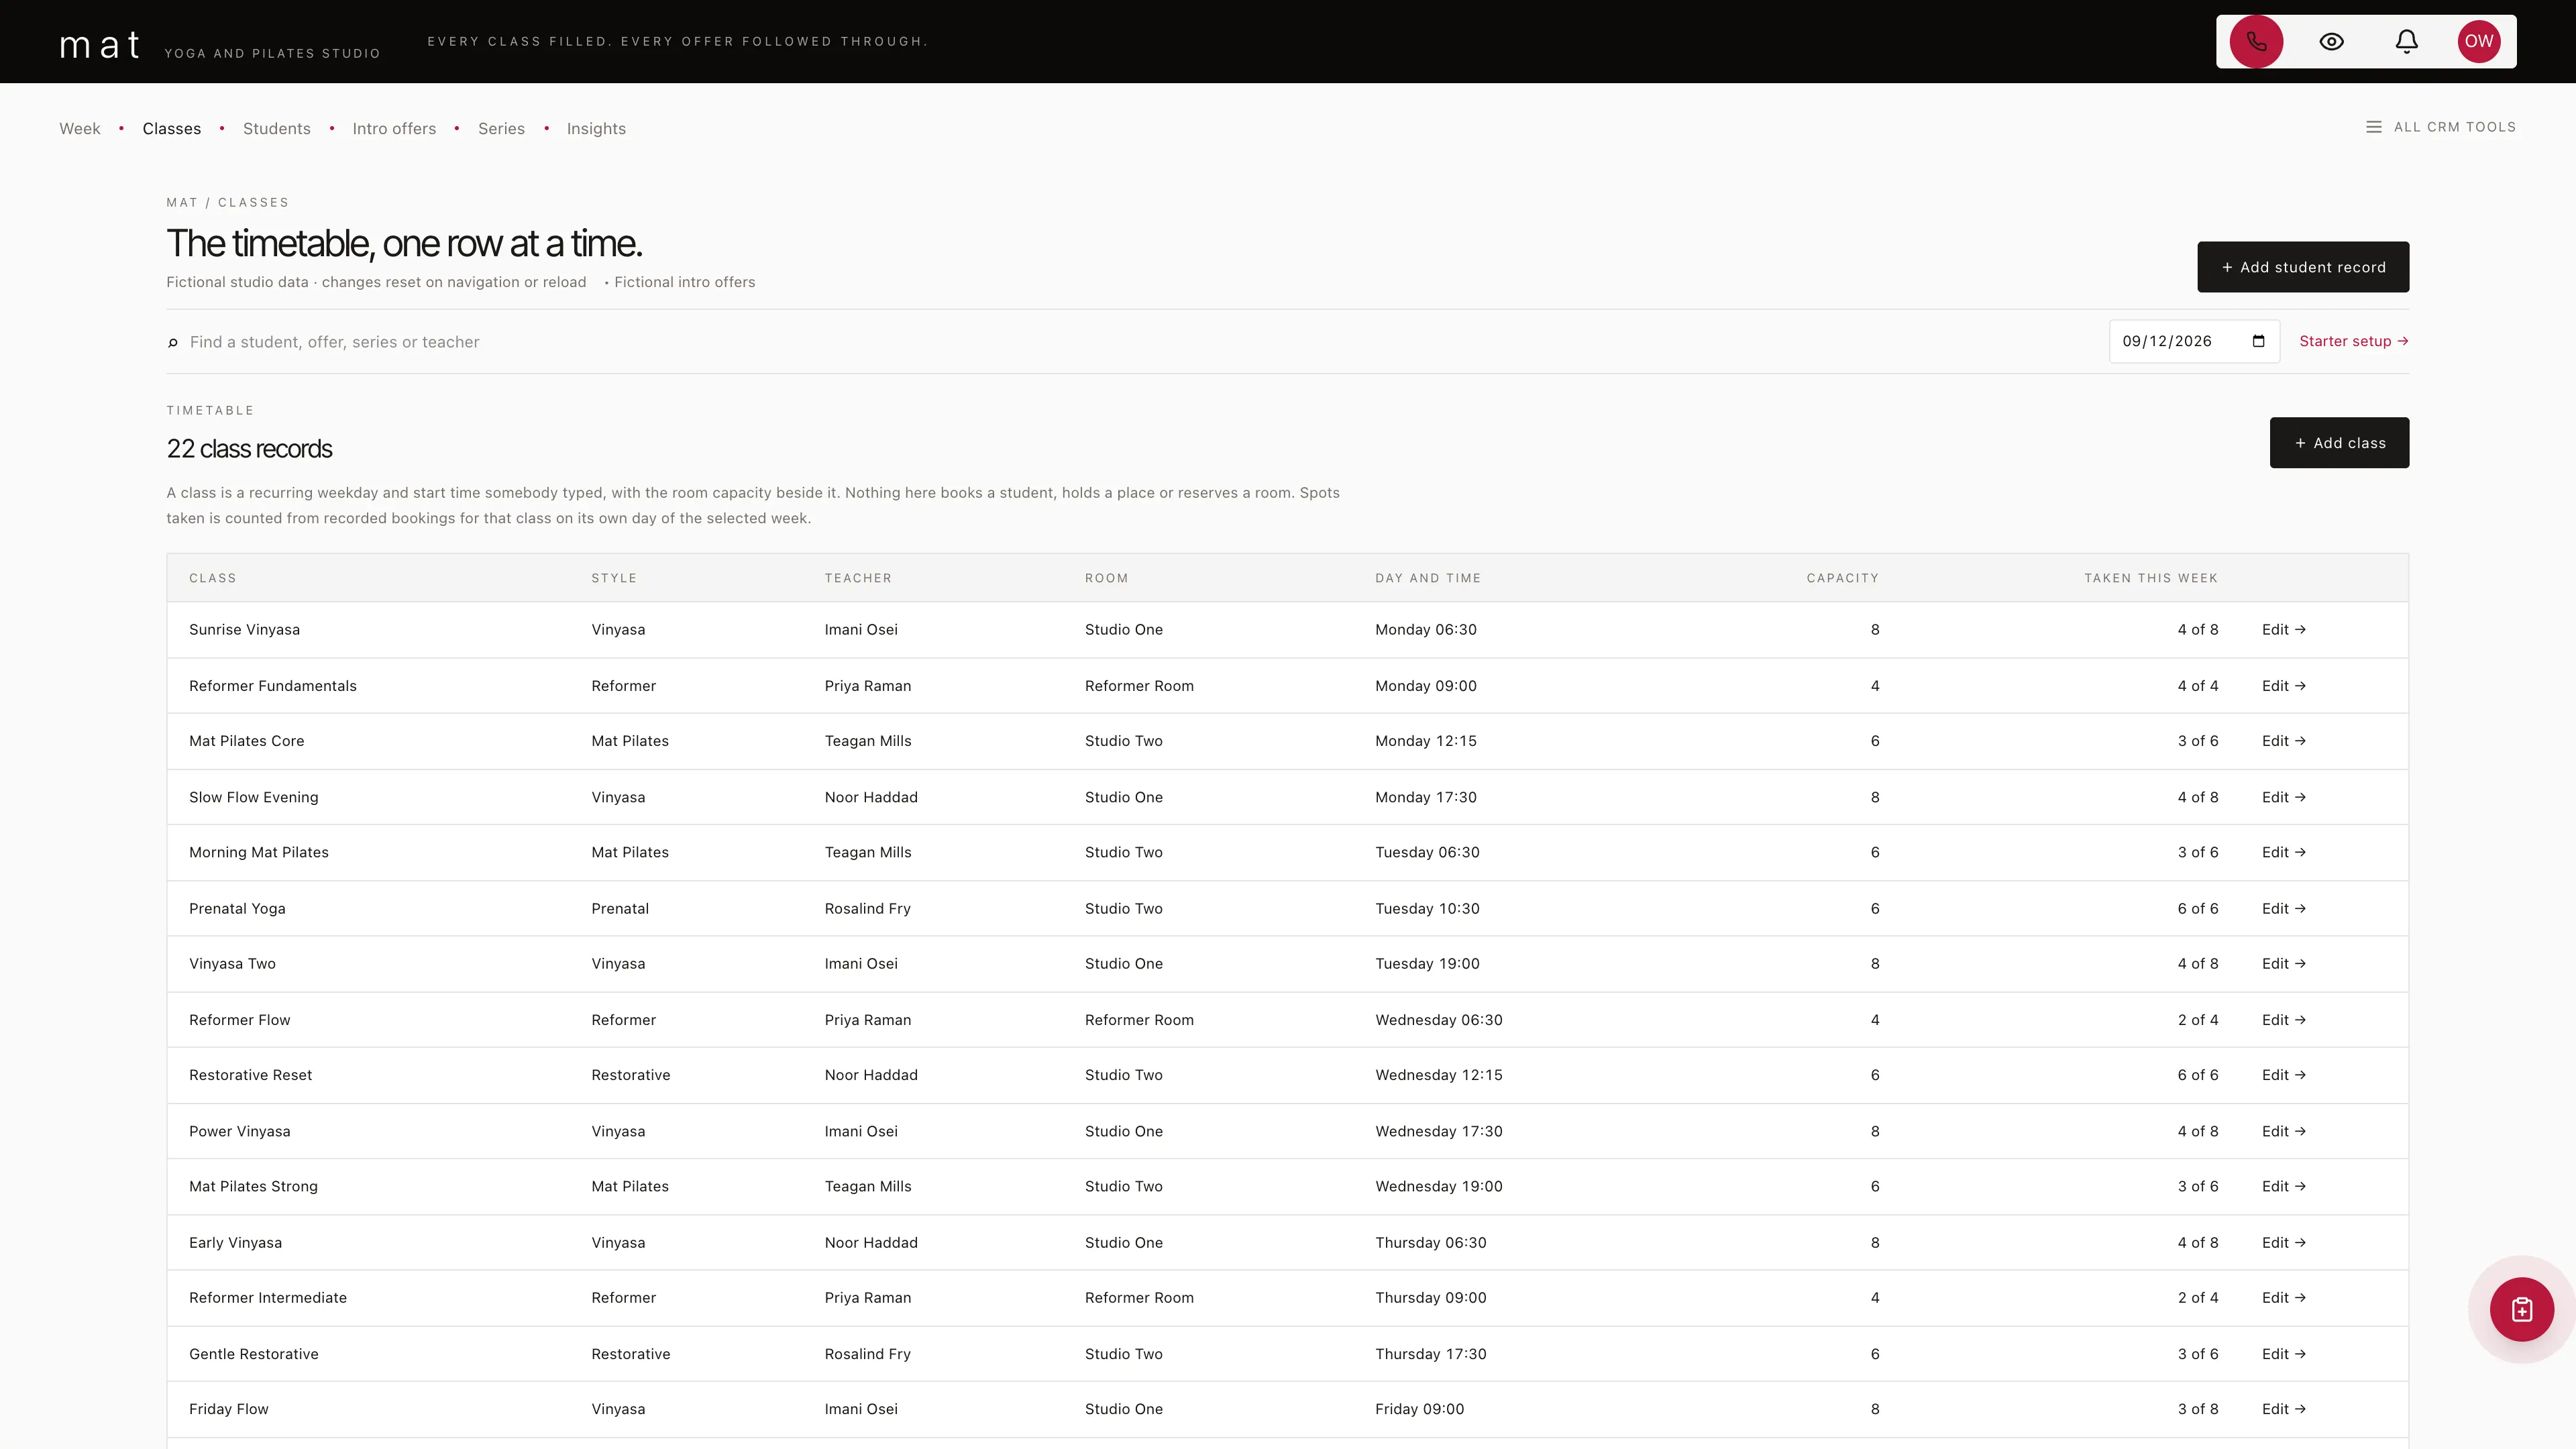Click the Class column header
The image size is (2576, 1449).
[x=213, y=578]
